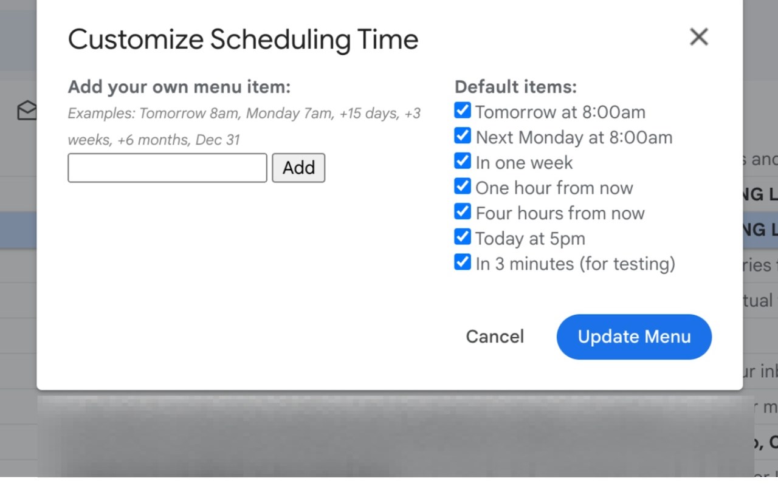The height and width of the screenshot is (486, 778).
Task: Click the Default items heading
Action: 515,87
